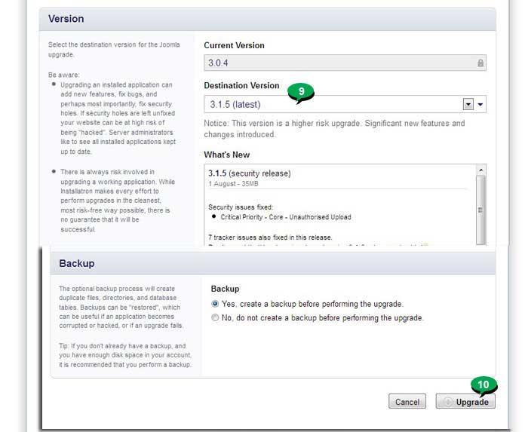Image resolution: width=528 pixels, height=432 pixels.
Task: Click the blue caret beside Destination Version
Action: tap(480, 104)
